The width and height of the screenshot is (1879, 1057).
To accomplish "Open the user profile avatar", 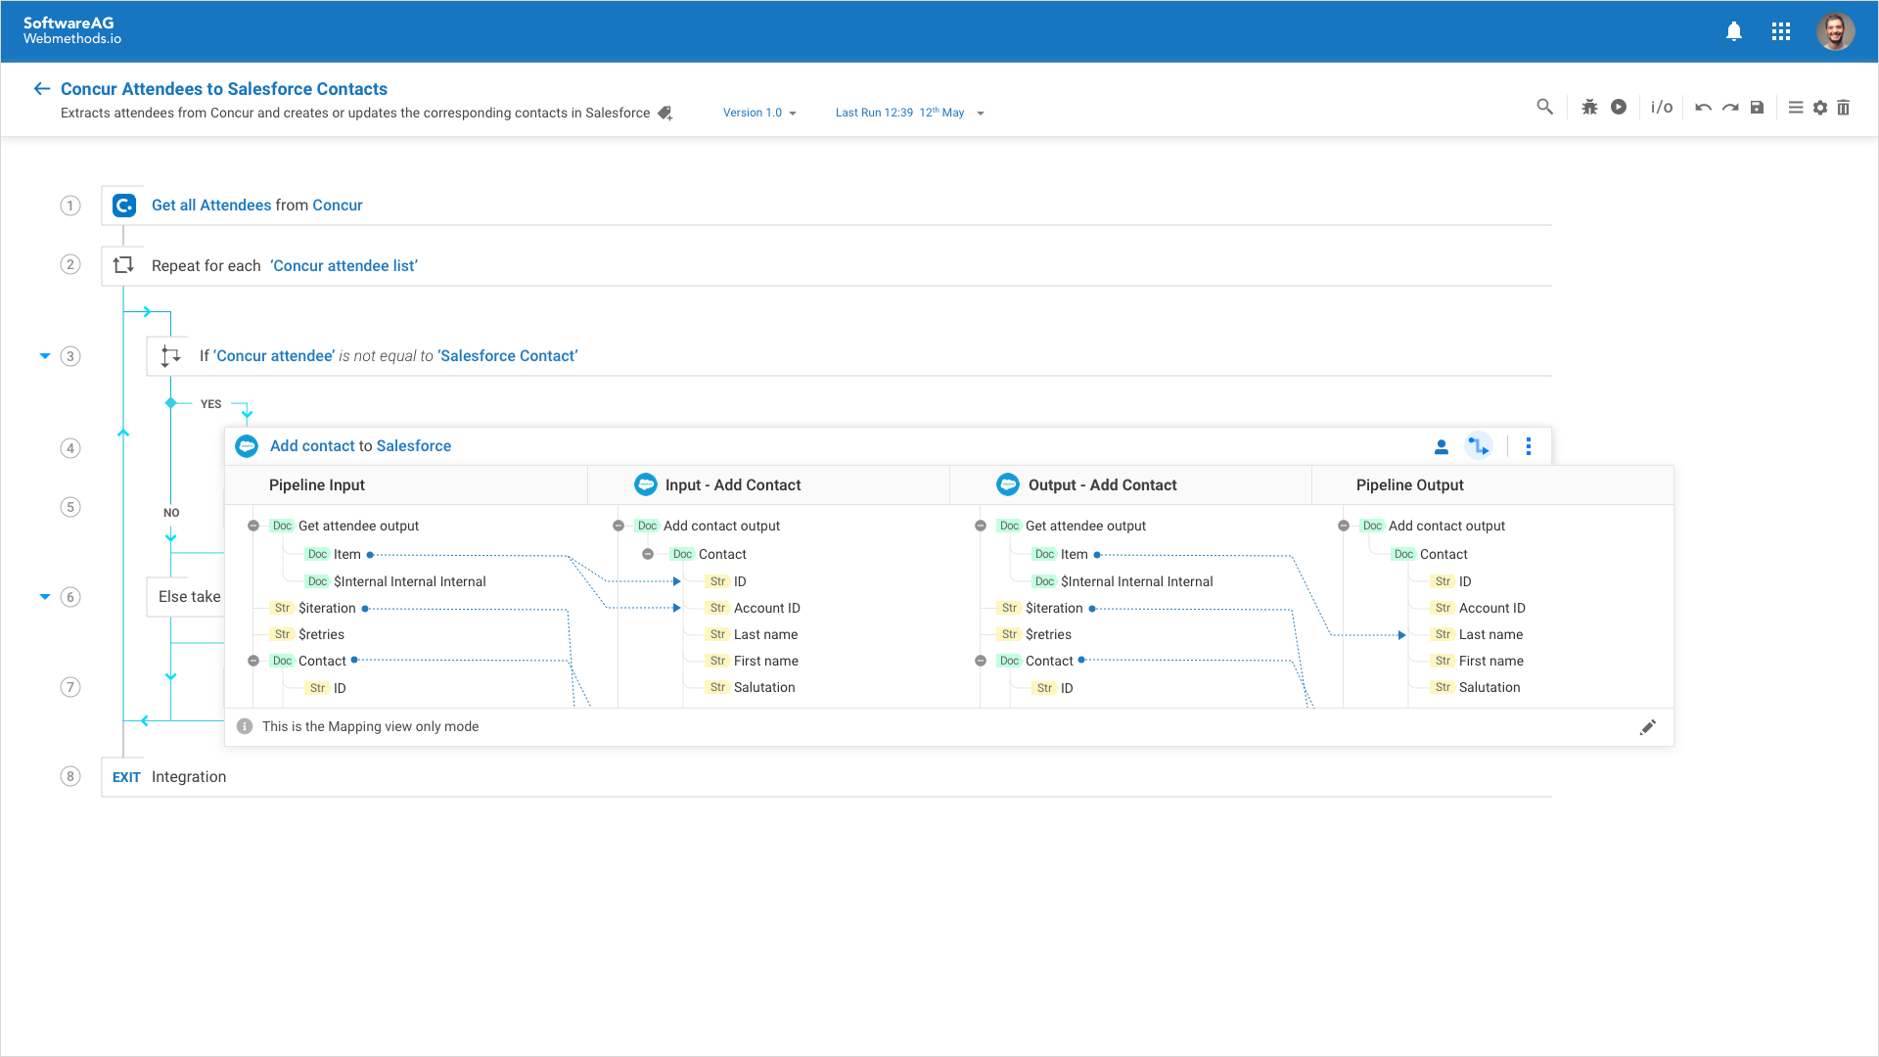I will (1836, 31).
